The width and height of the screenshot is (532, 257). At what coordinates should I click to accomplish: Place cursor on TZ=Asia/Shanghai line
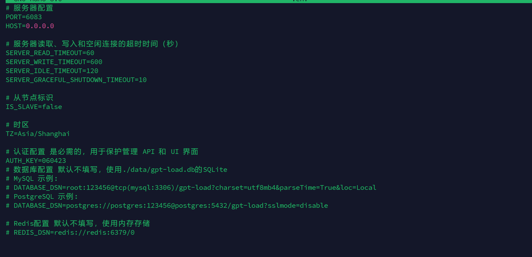(38, 134)
